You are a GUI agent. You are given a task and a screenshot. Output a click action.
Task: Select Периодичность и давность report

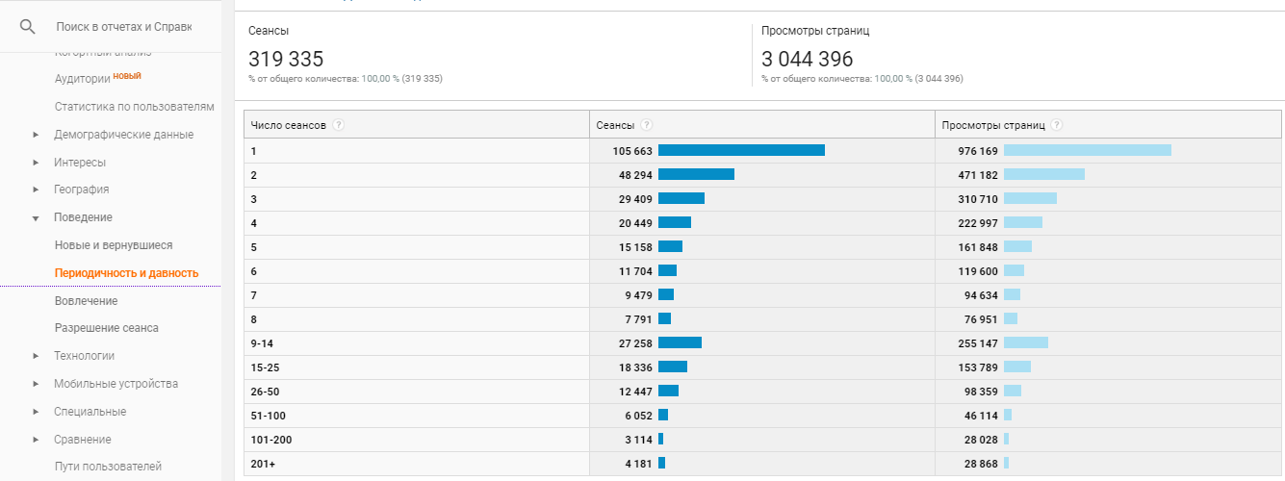tap(126, 273)
